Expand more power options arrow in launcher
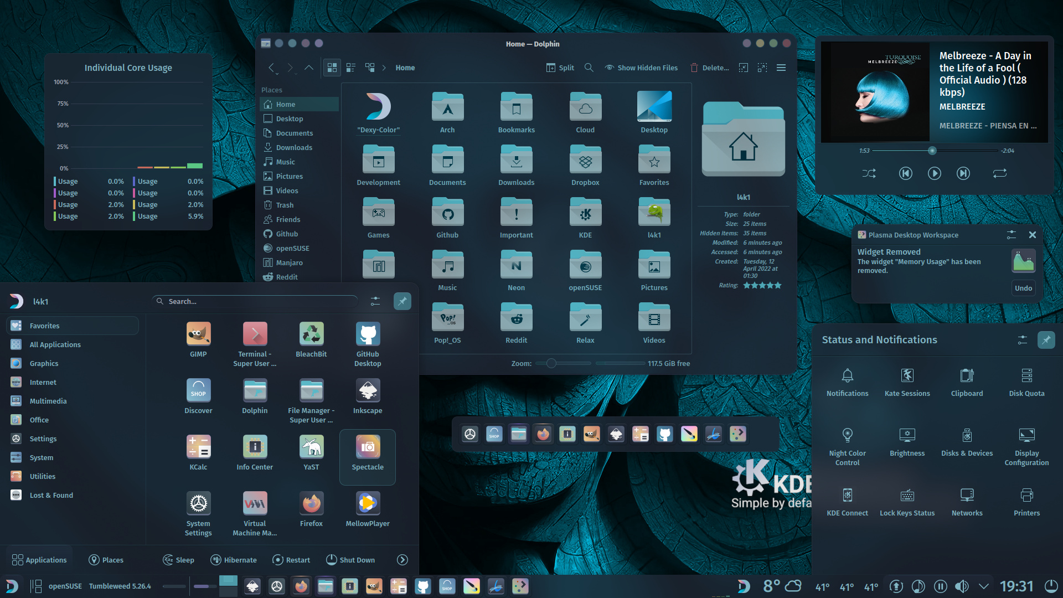 coord(403,560)
